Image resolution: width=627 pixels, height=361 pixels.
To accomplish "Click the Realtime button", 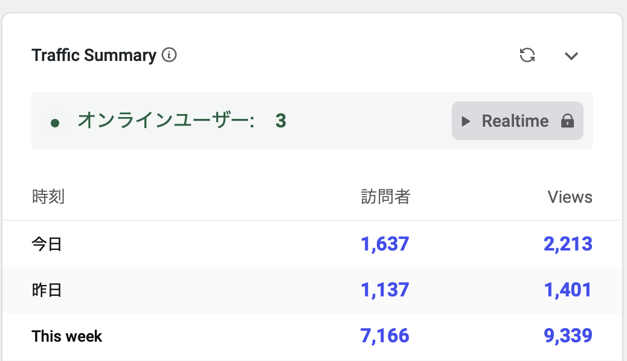I will coord(516,121).
